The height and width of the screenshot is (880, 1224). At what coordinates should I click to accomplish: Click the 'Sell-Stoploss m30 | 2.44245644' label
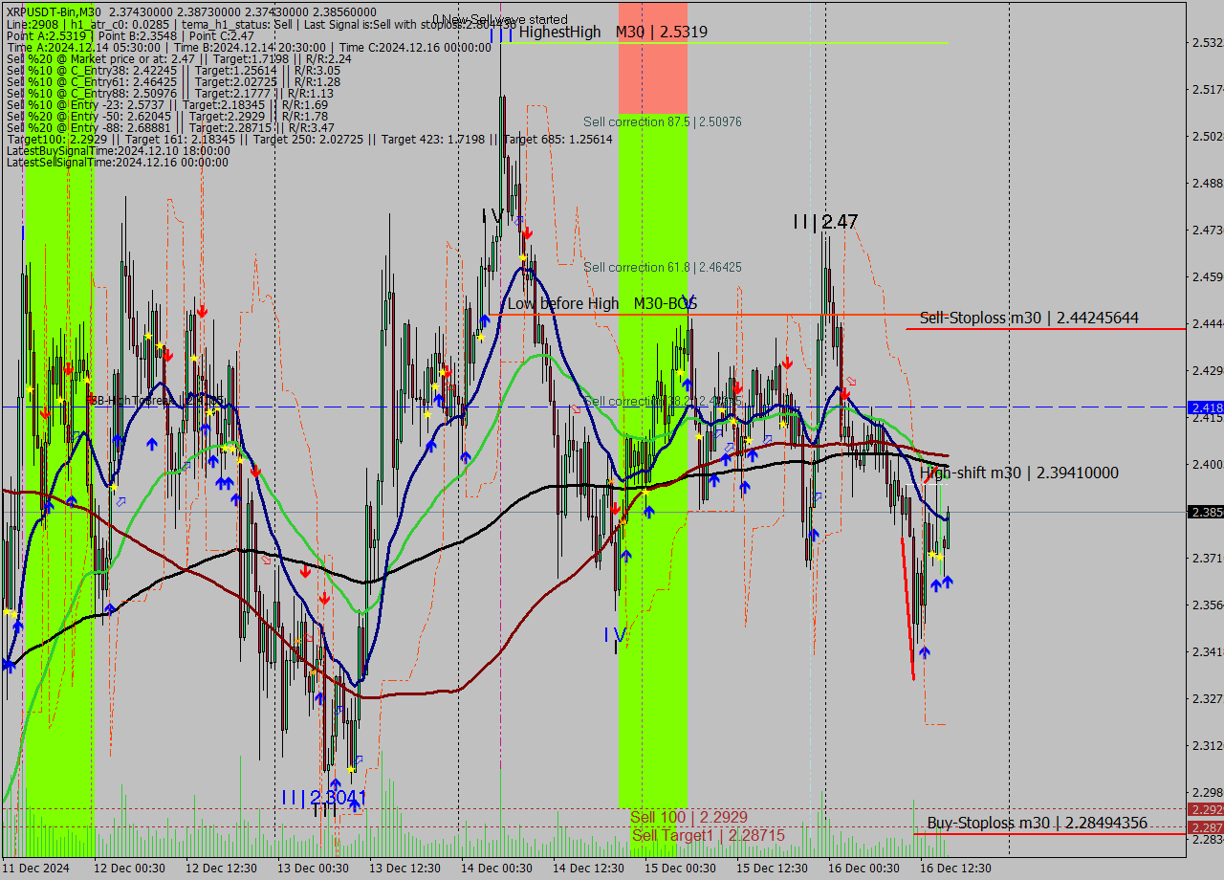click(x=1029, y=318)
